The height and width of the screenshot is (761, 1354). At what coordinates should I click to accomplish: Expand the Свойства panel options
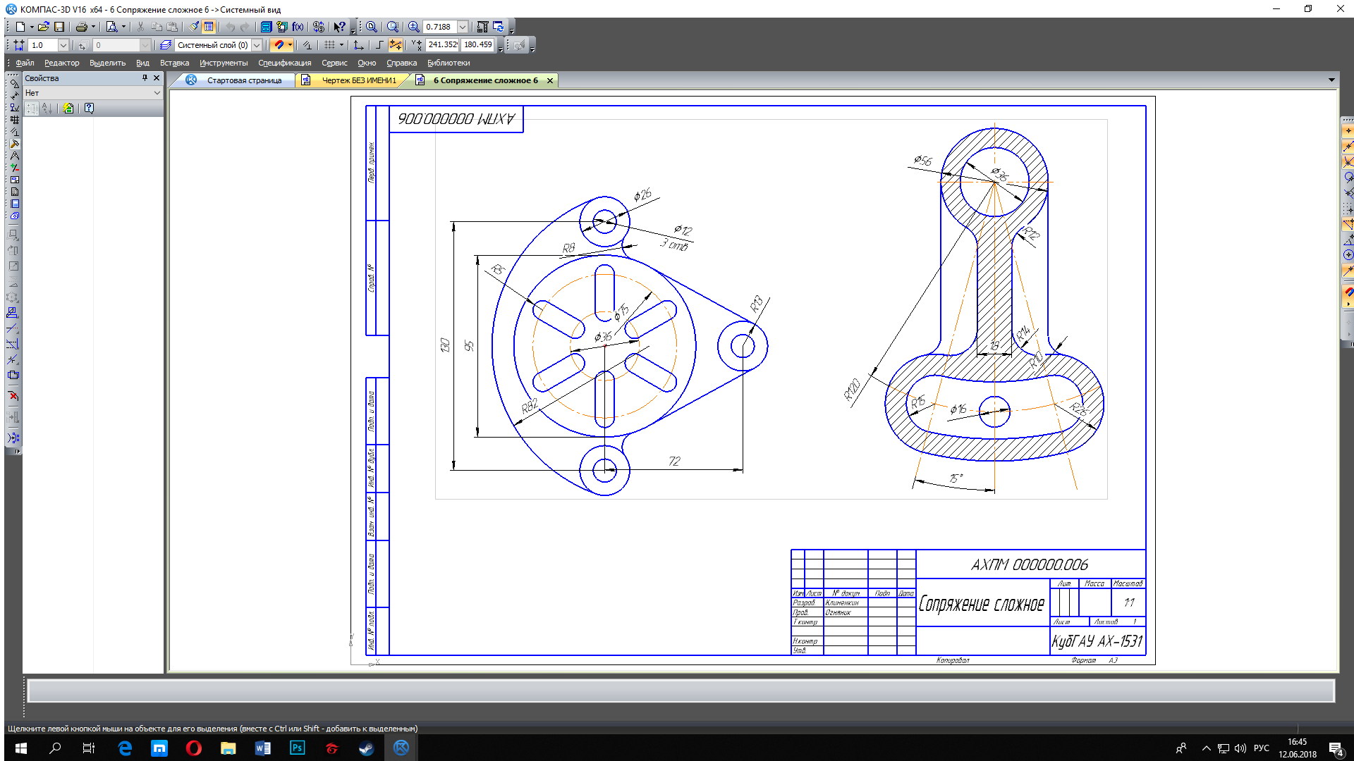[x=157, y=93]
